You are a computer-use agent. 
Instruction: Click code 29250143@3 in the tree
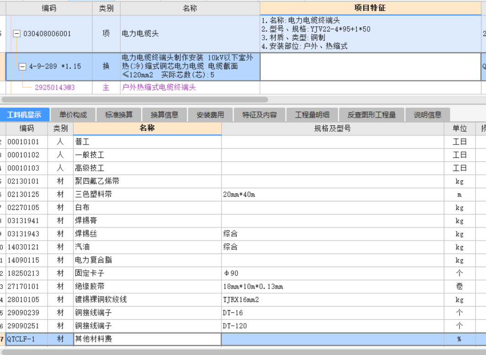tap(54, 87)
